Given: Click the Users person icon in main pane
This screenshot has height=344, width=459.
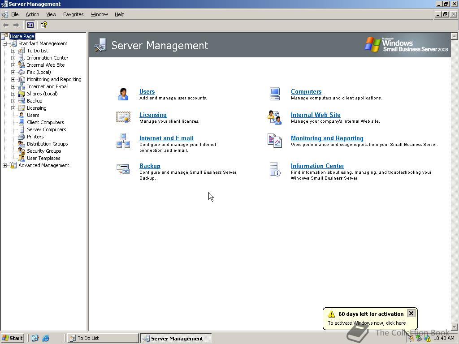Looking at the screenshot, I should (123, 94).
